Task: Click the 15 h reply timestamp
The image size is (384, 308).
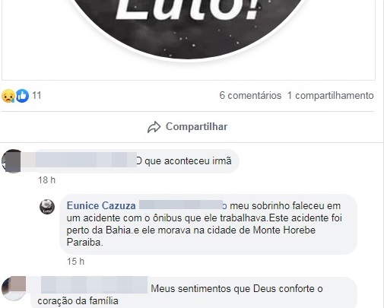Action: 75,262
